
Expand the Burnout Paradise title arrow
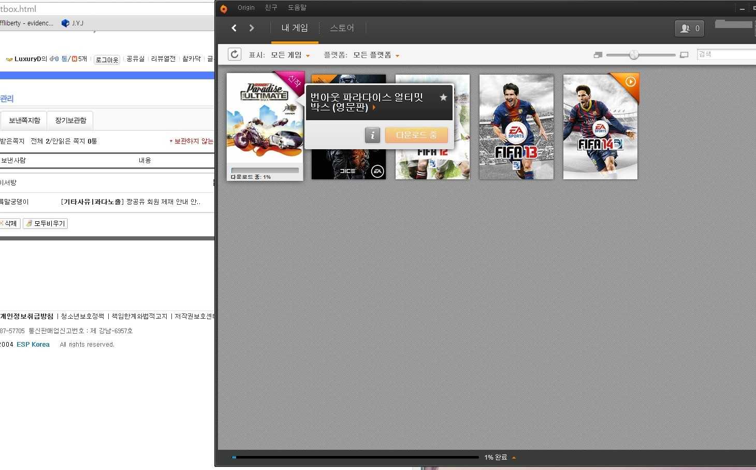(x=374, y=108)
